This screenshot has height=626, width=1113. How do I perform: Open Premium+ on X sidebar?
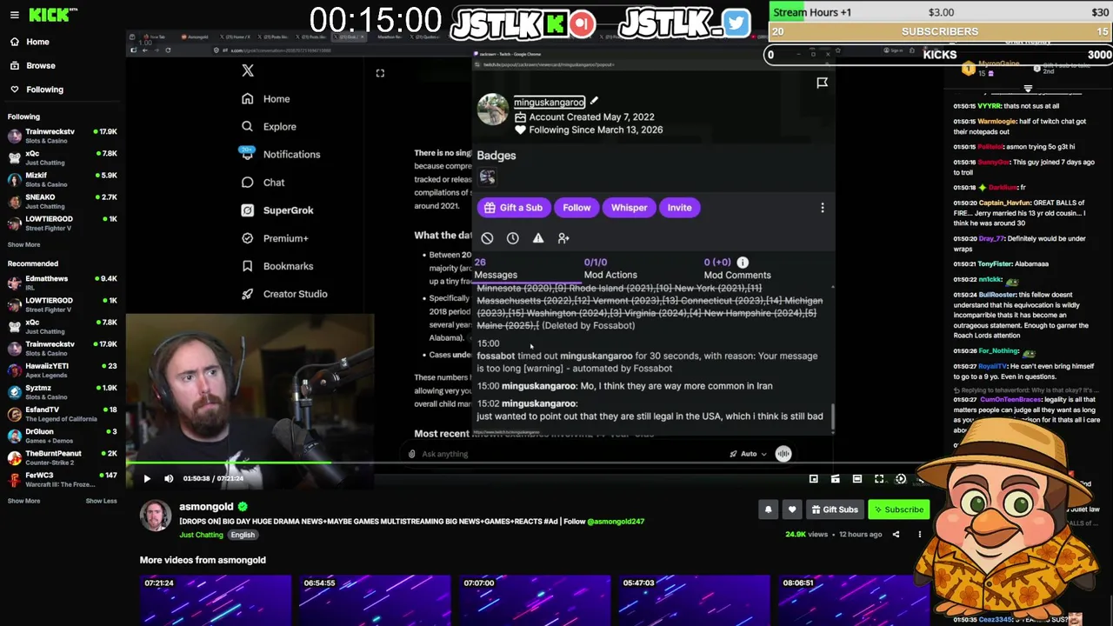point(275,238)
